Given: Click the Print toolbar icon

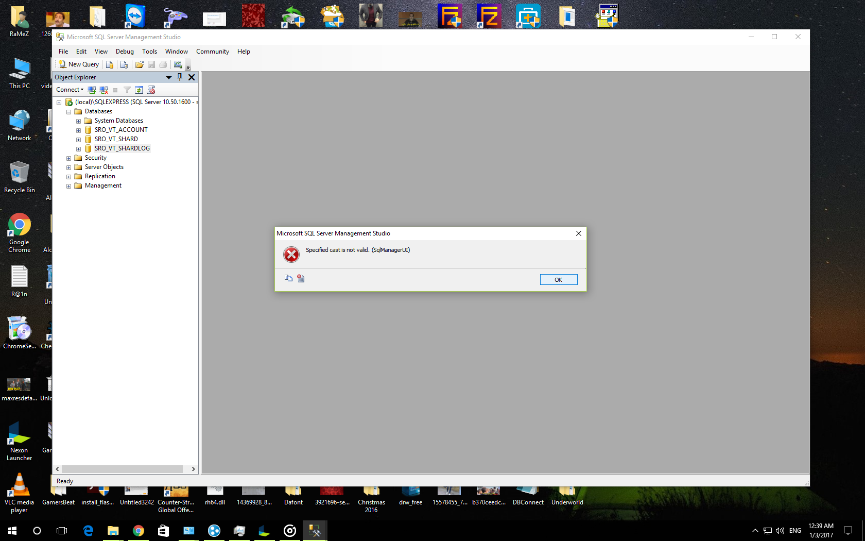Looking at the screenshot, I should click(163, 64).
